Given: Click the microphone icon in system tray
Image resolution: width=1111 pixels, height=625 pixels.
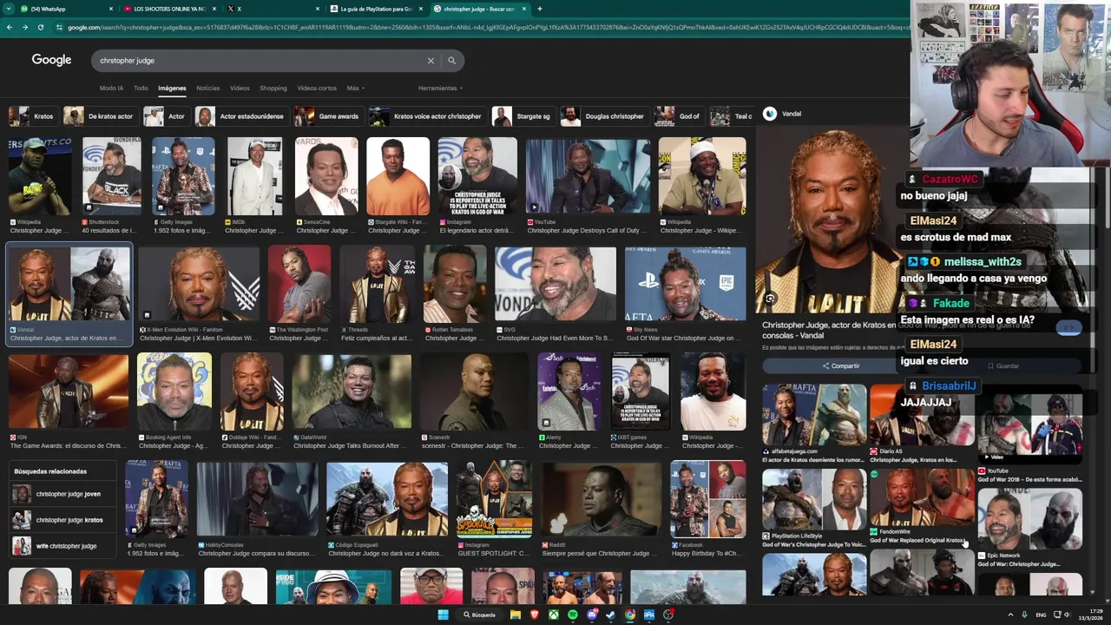Looking at the screenshot, I should (1026, 615).
